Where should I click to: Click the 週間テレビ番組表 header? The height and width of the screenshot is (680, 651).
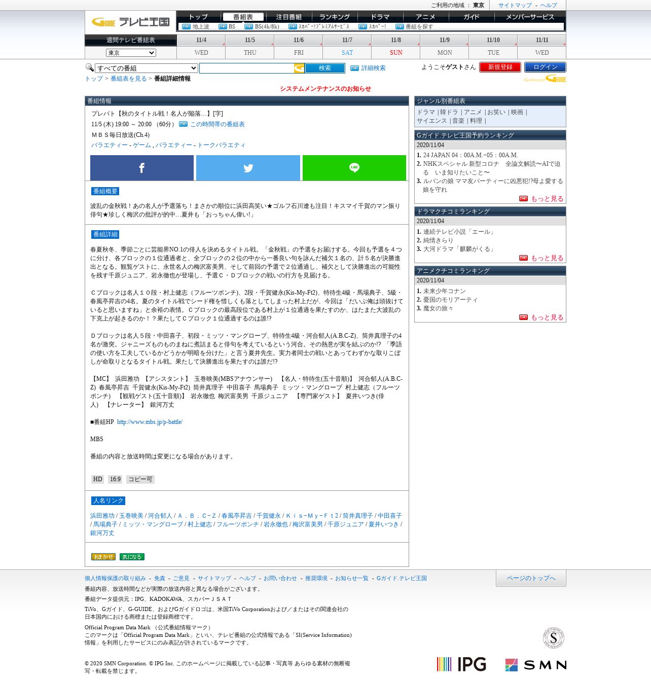point(131,40)
